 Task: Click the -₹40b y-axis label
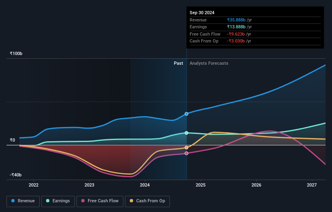pos(16,175)
